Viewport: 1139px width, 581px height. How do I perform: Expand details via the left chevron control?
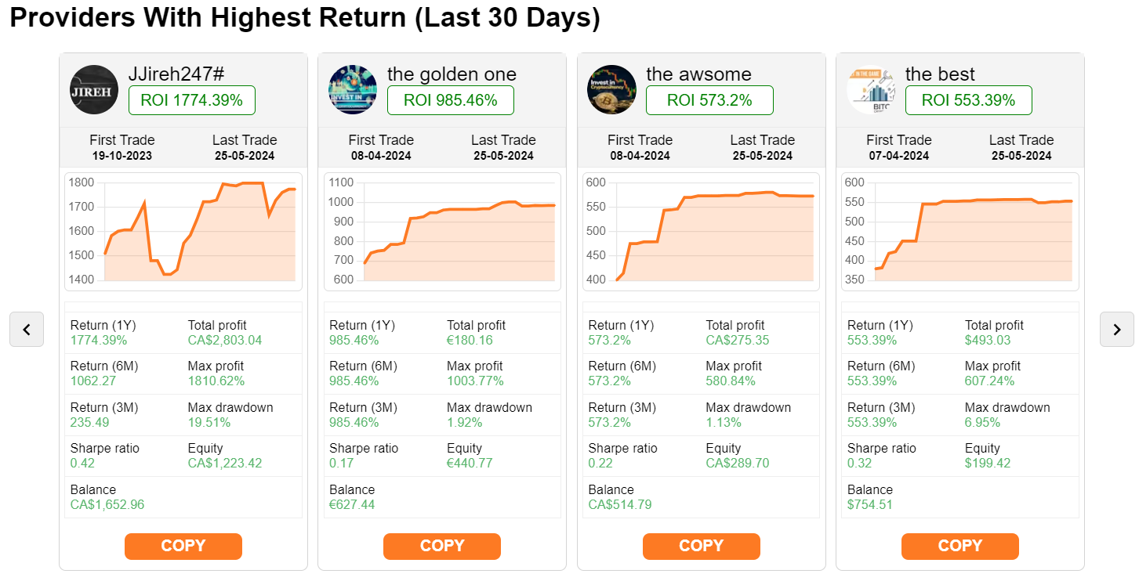26,329
